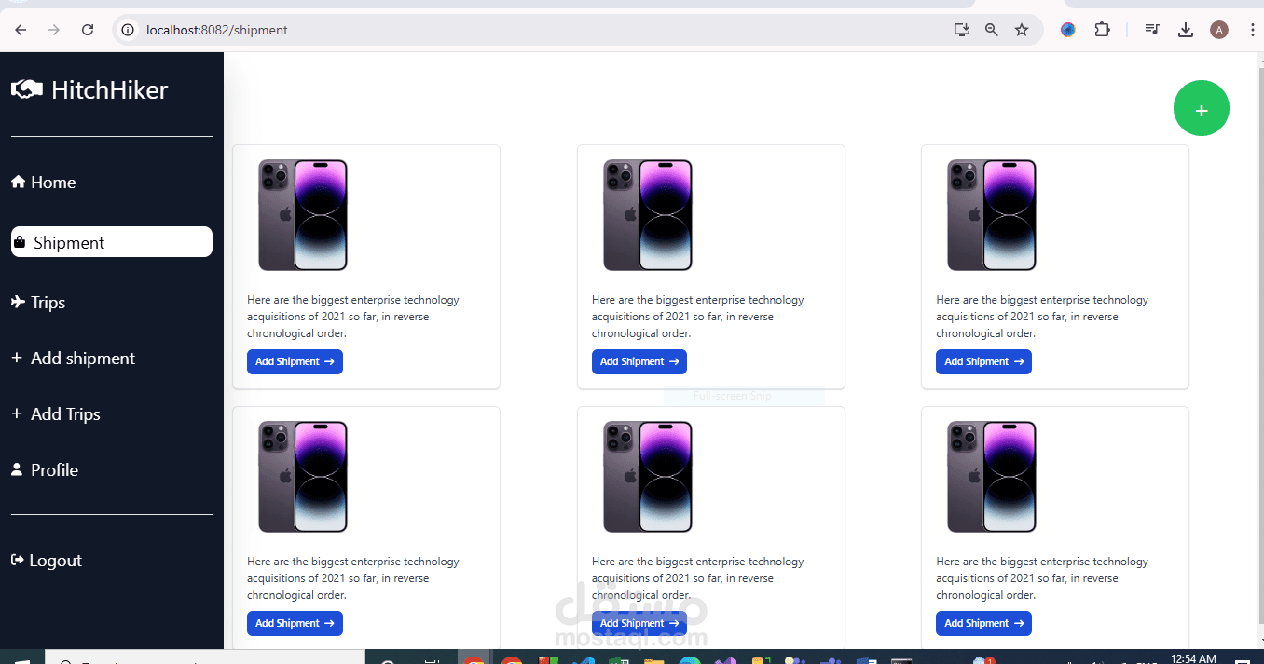Show browser downloads via the download icon
1264x664 pixels.
click(x=1186, y=30)
